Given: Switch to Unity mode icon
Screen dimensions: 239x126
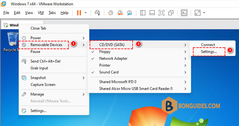Looking at the screenshot, I should (x=171, y=13).
